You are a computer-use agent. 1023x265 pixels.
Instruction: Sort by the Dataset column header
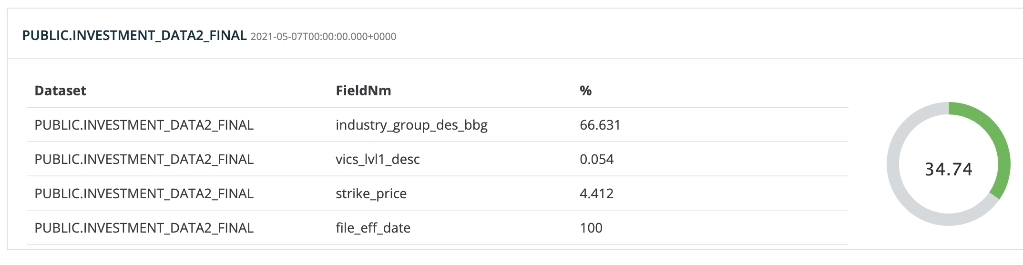61,91
